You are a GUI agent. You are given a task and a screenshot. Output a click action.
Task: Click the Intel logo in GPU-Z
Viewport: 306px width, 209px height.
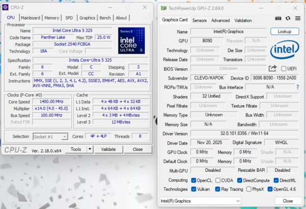pyautogui.click(x=285, y=49)
